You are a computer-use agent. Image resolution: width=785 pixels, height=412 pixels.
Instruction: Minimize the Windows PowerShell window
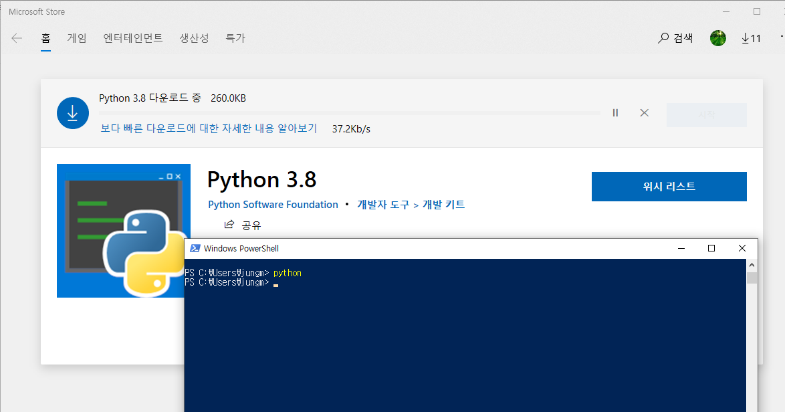681,248
